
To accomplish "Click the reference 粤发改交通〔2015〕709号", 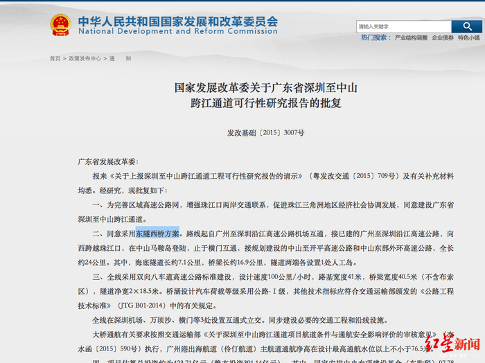I will [354, 176].
